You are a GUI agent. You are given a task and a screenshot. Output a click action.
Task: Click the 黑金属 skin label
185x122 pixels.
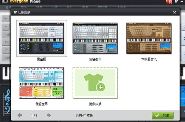point(41,59)
